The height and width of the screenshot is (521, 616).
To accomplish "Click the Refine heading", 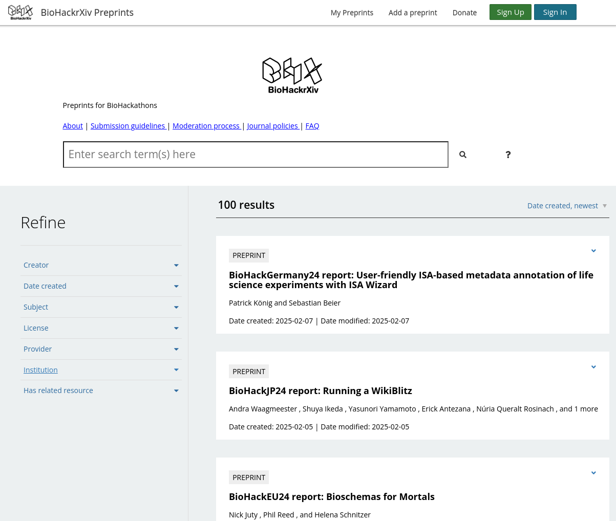I will [x=43, y=223].
